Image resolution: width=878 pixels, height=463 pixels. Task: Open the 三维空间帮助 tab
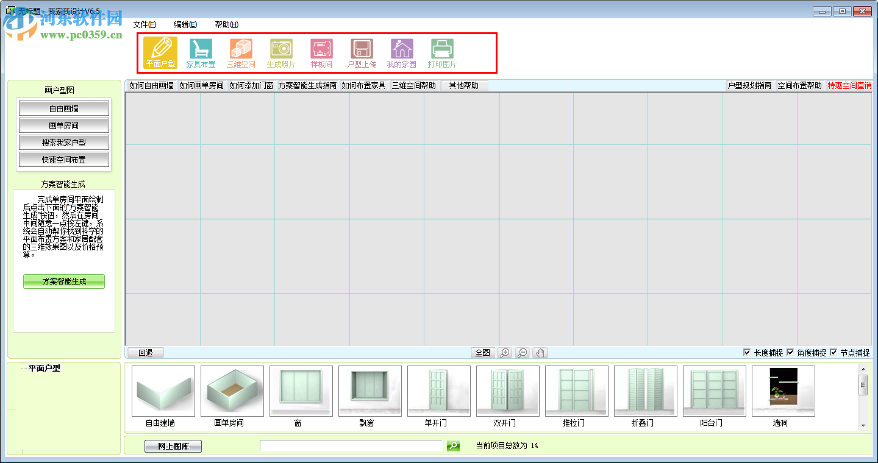click(413, 85)
